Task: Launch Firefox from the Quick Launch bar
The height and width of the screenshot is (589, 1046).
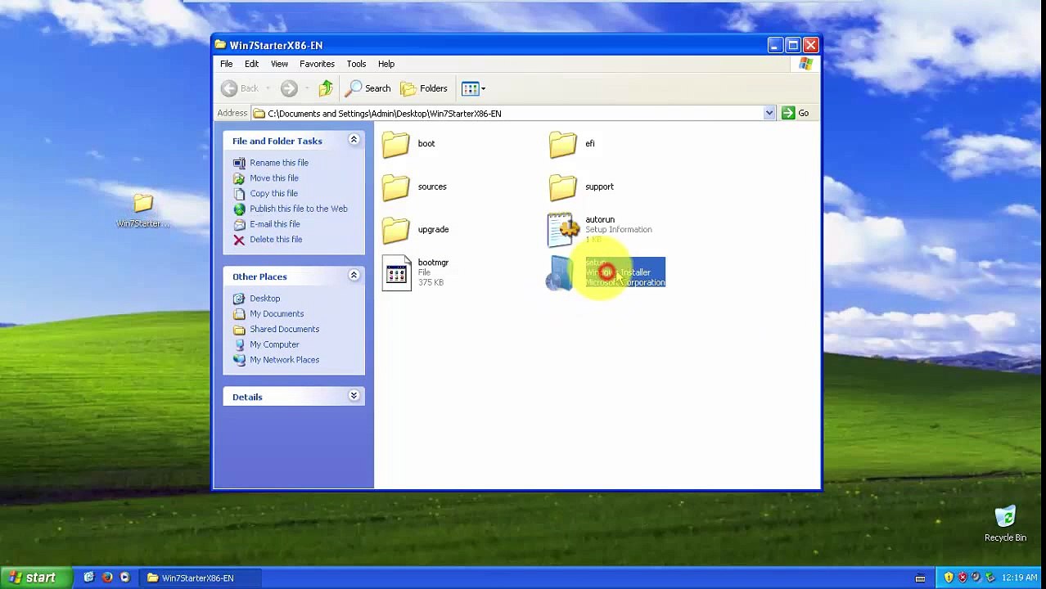Action: 106,578
